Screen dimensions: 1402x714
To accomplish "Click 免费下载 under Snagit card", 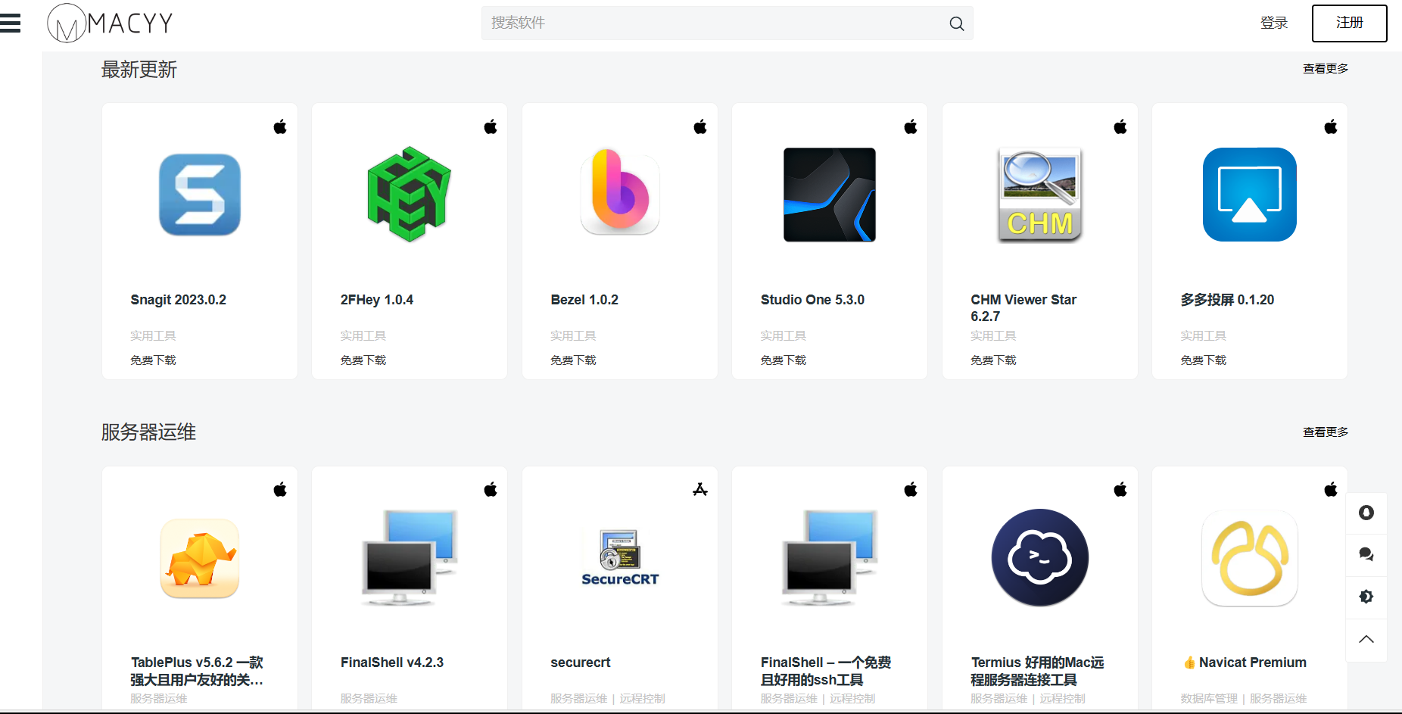I will pos(153,360).
